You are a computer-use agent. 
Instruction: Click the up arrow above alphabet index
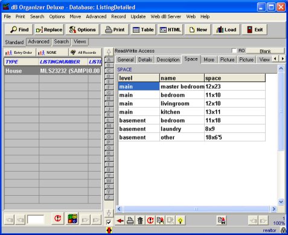pos(109,53)
